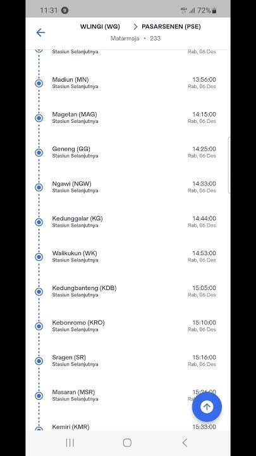Select the Walikukun (WK) station entry
This screenshot has width=256, height=456.
[x=128, y=256]
